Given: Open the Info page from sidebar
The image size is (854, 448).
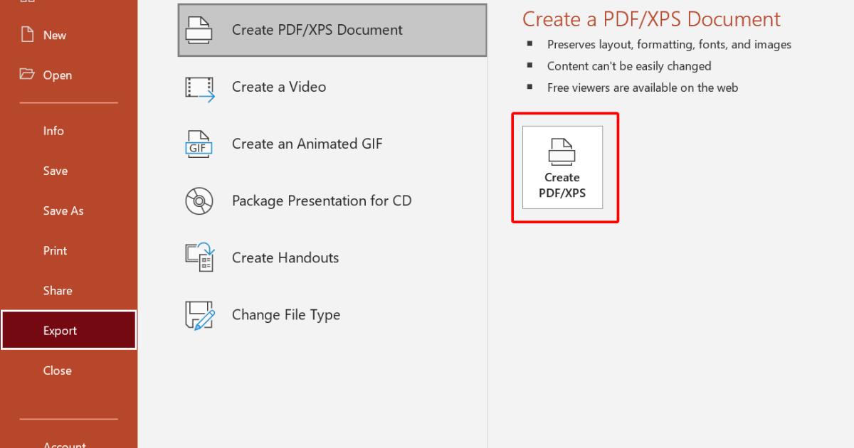Looking at the screenshot, I should tap(55, 130).
